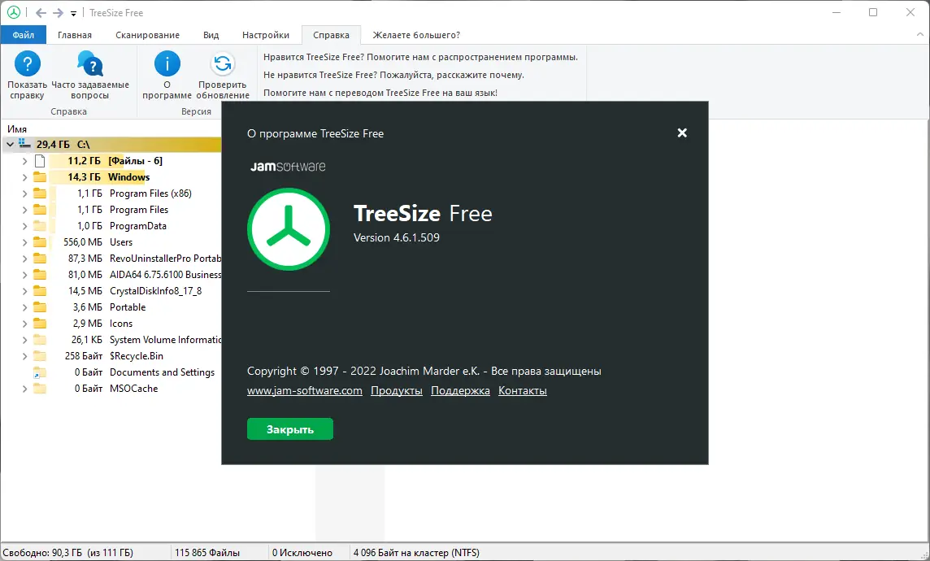Click the '115 865 Файлы' status entry
Viewport: 930px width, 561px height.
[x=207, y=553]
